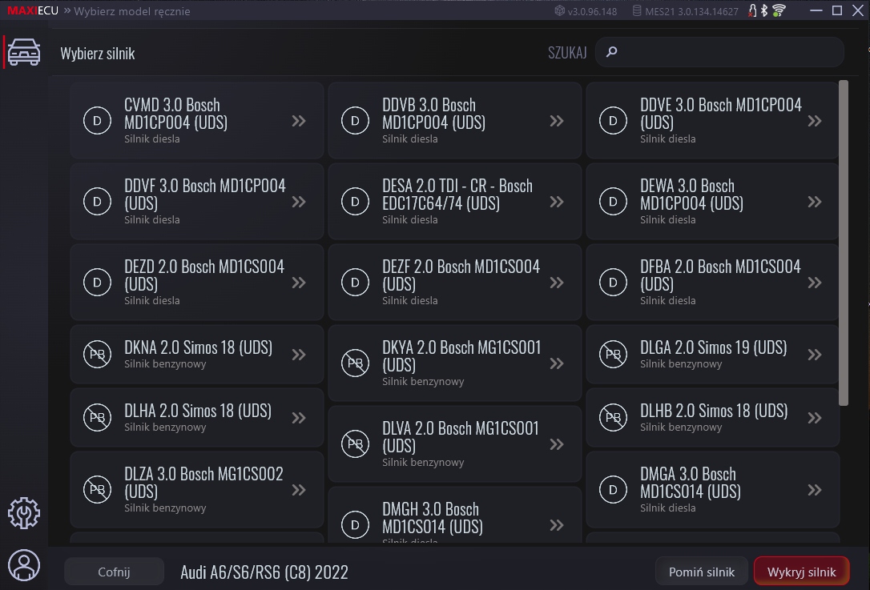Select DLGA 2.0 Simos 19 engine entry

click(x=712, y=355)
